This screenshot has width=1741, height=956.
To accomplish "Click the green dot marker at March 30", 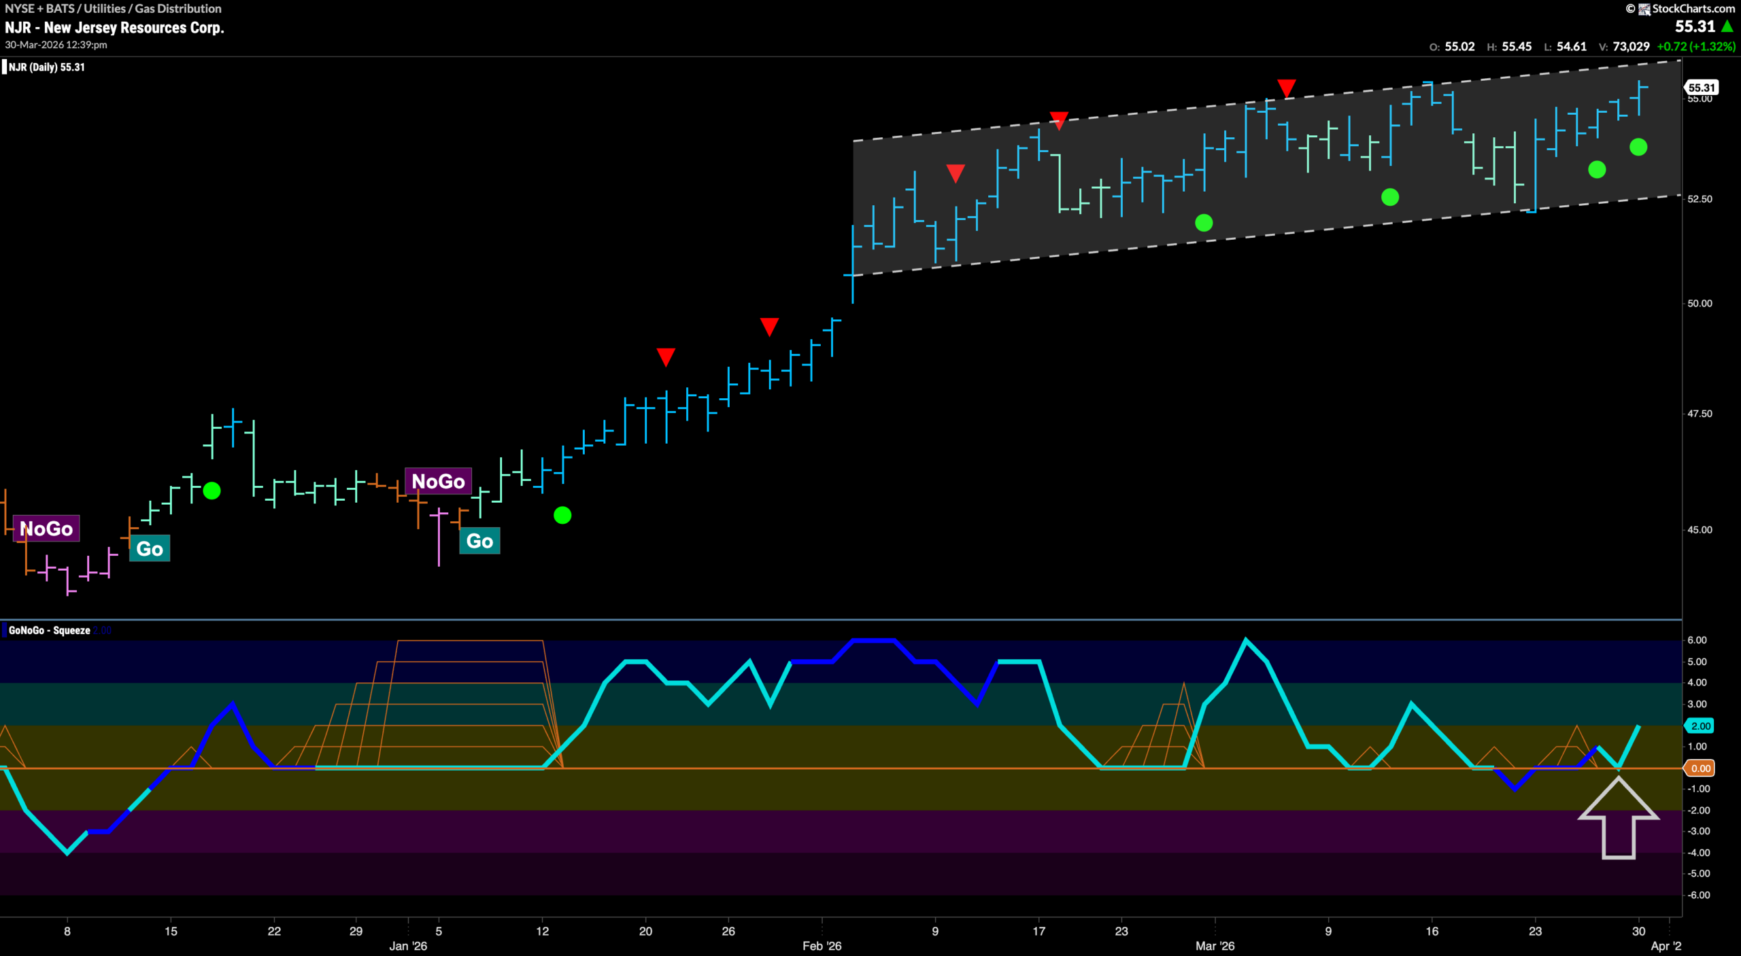I will 1638,147.
